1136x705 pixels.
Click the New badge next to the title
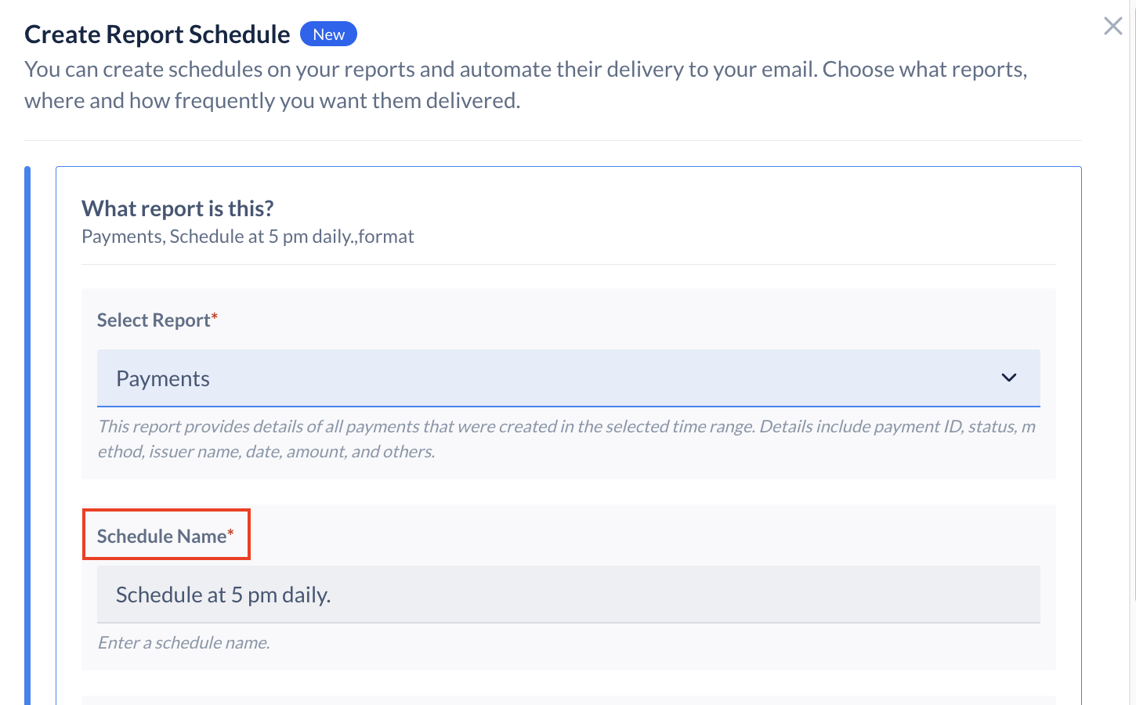point(328,34)
